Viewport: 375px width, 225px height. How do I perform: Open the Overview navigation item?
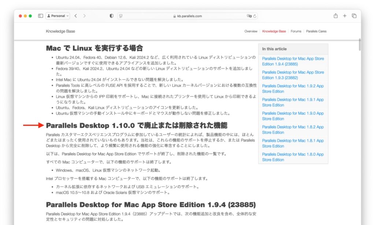(251, 31)
